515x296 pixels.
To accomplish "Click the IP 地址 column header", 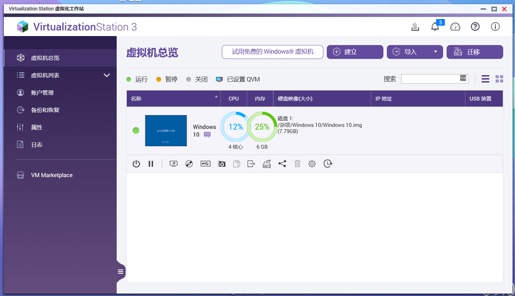I will click(x=418, y=99).
